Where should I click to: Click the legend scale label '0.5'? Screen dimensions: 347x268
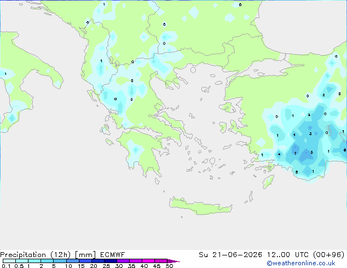coord(19,266)
